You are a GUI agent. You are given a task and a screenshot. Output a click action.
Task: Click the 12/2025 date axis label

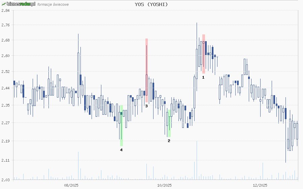(260, 185)
